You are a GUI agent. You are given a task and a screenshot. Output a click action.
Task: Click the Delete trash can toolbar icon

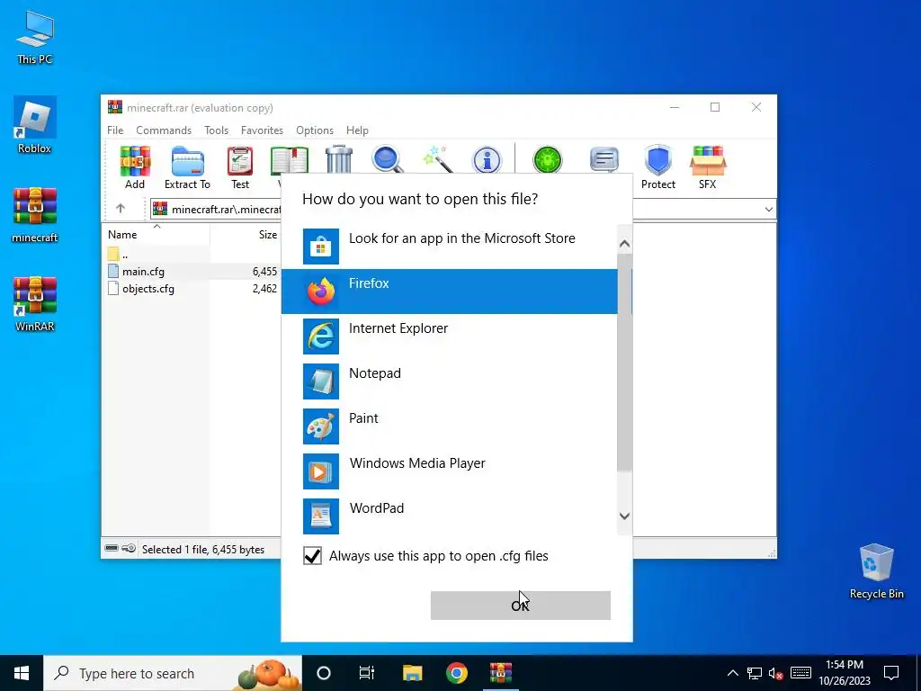click(339, 159)
